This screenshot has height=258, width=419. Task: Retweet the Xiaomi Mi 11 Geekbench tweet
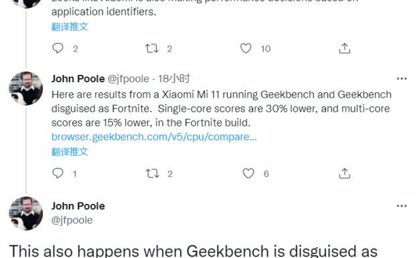(x=153, y=173)
